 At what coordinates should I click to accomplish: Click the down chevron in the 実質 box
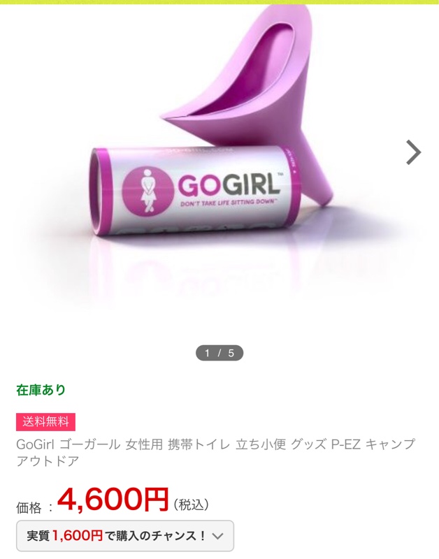(217, 536)
